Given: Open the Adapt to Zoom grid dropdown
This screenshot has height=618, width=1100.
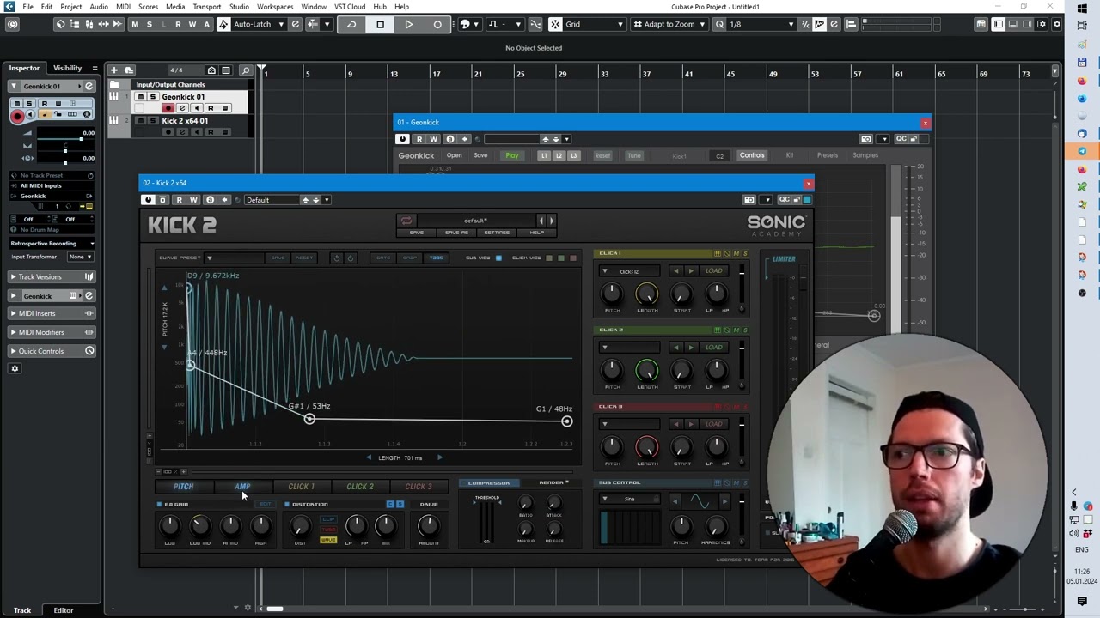Looking at the screenshot, I should tap(670, 24).
